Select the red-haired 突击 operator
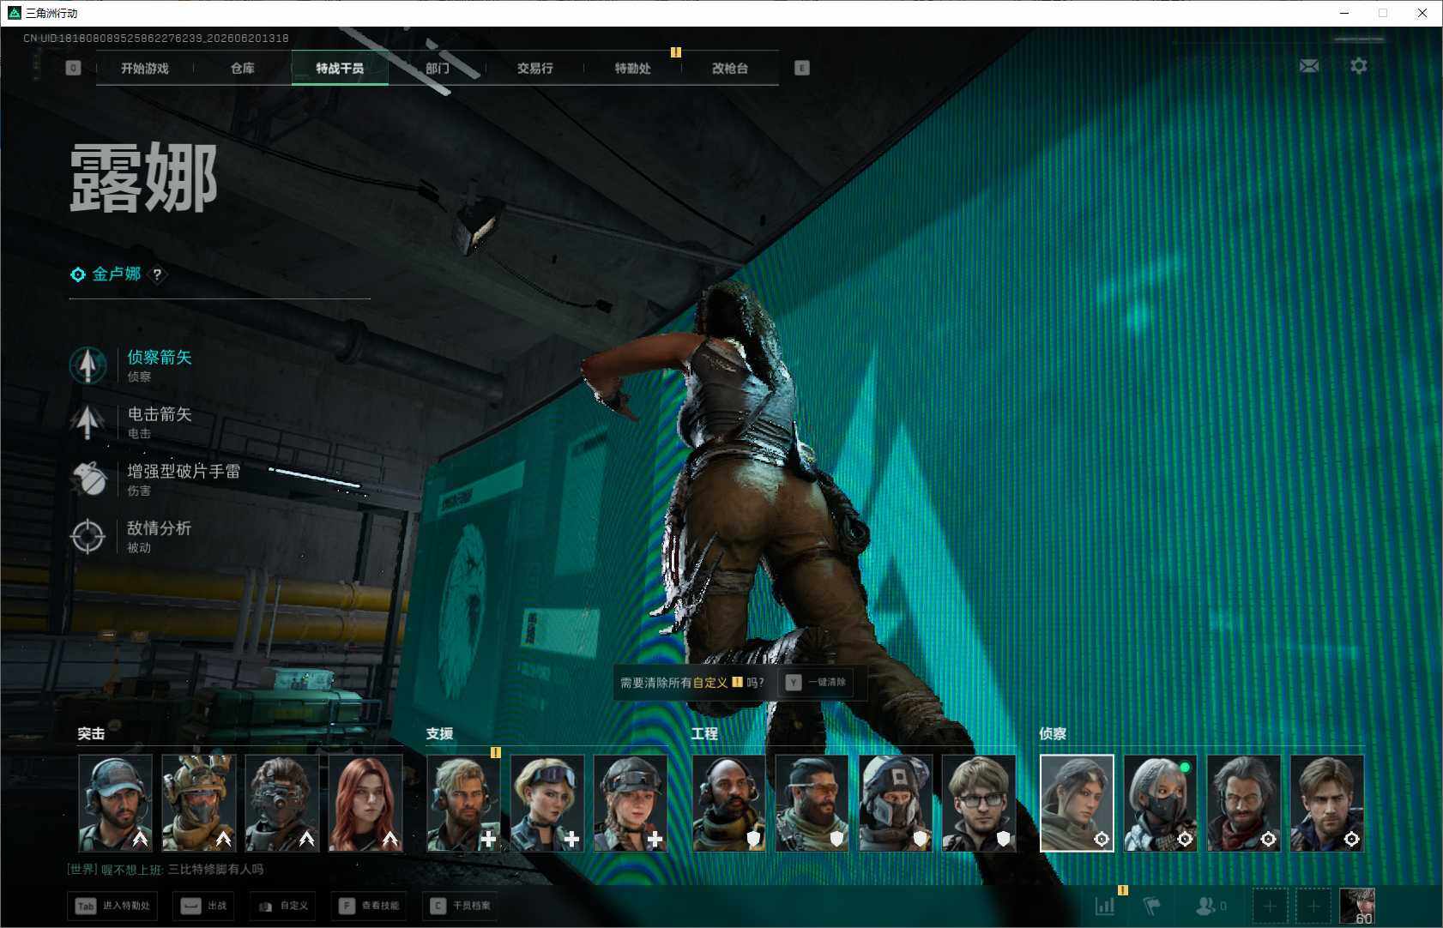The image size is (1443, 928). point(365,803)
